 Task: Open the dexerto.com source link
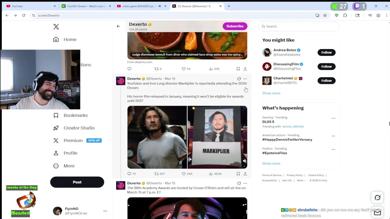[140, 62]
